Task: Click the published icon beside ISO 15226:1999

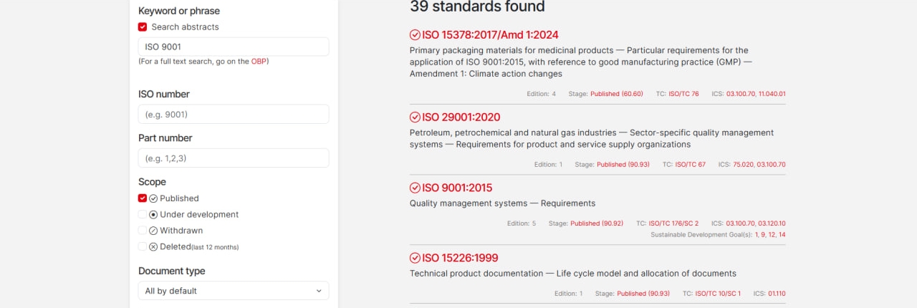Action: [x=415, y=258]
